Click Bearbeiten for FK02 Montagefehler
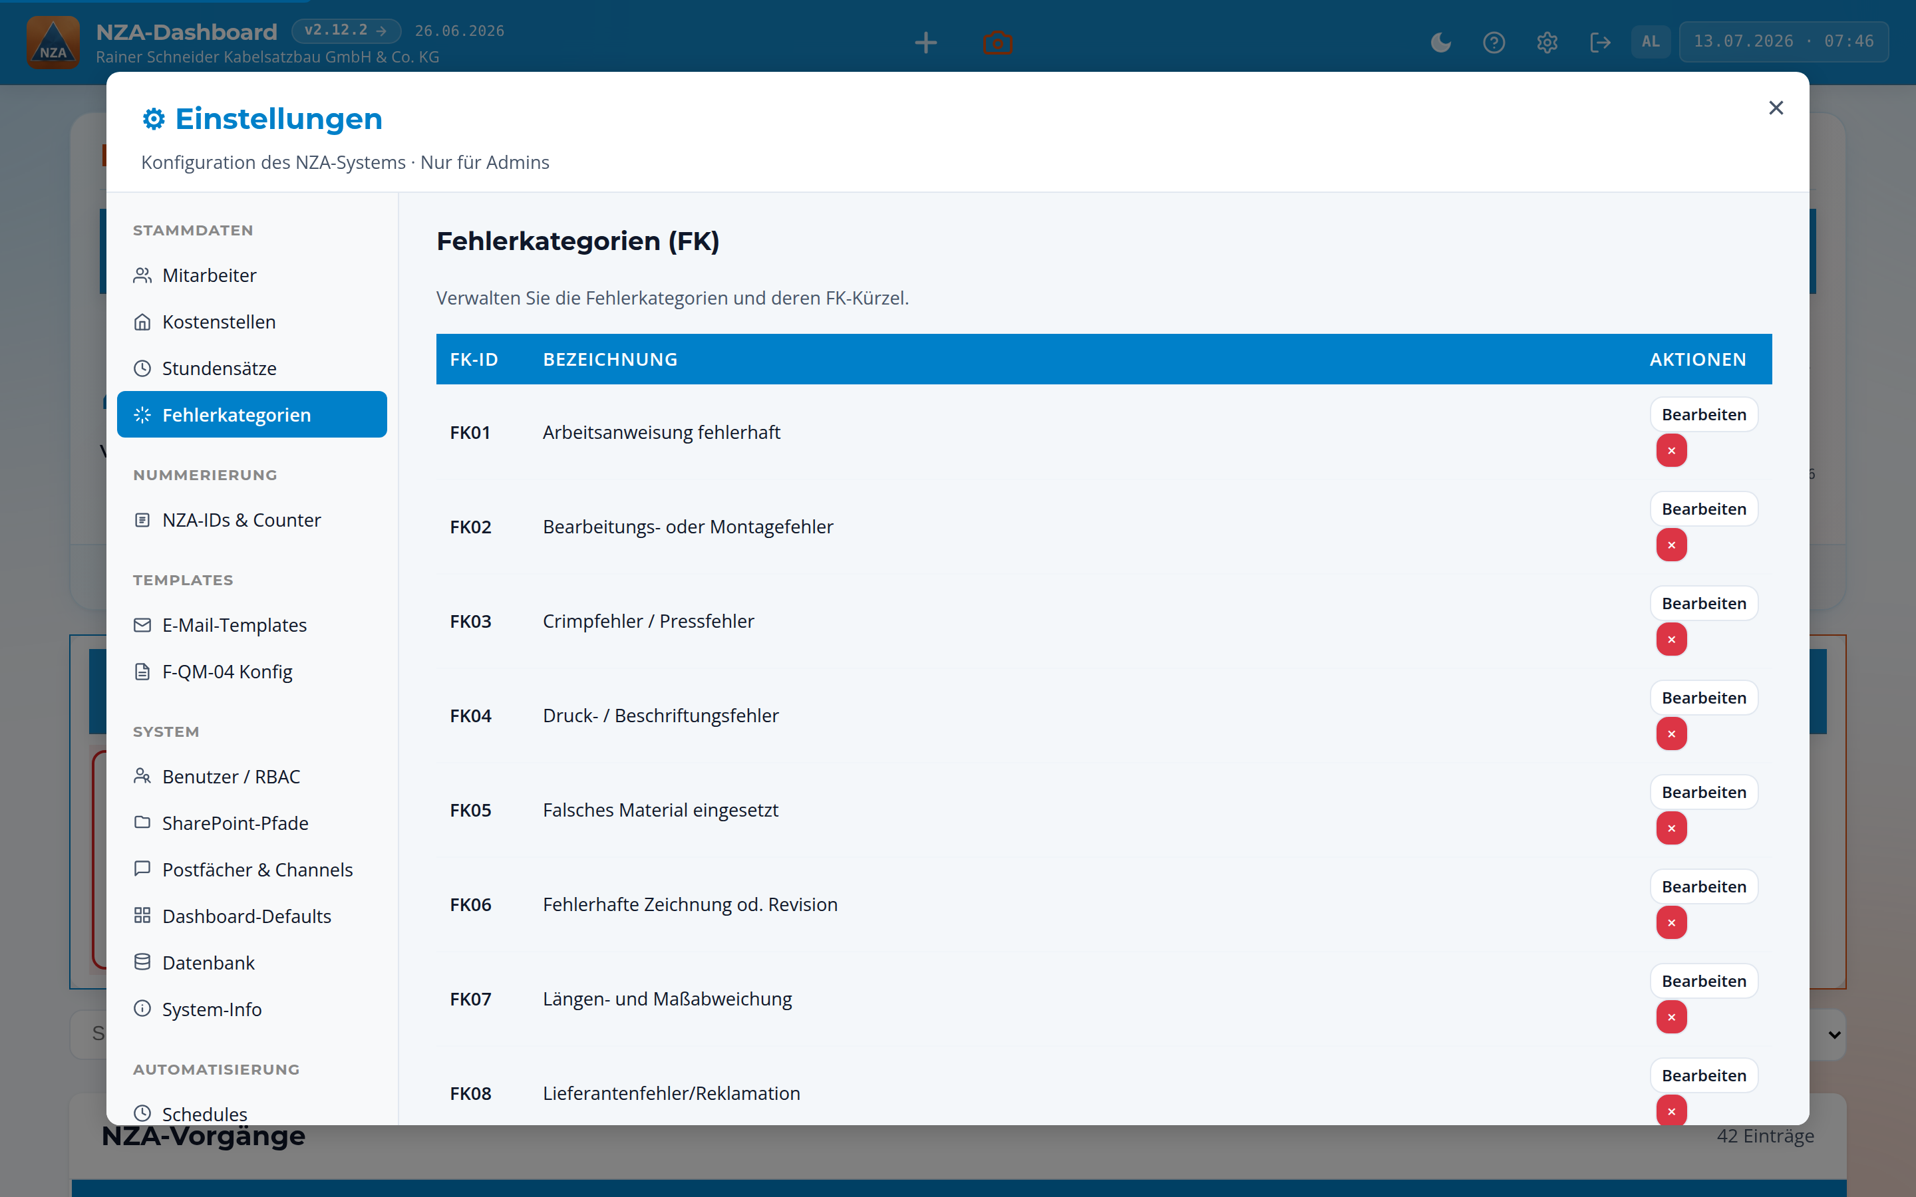Viewport: 1916px width, 1197px height. click(x=1704, y=508)
